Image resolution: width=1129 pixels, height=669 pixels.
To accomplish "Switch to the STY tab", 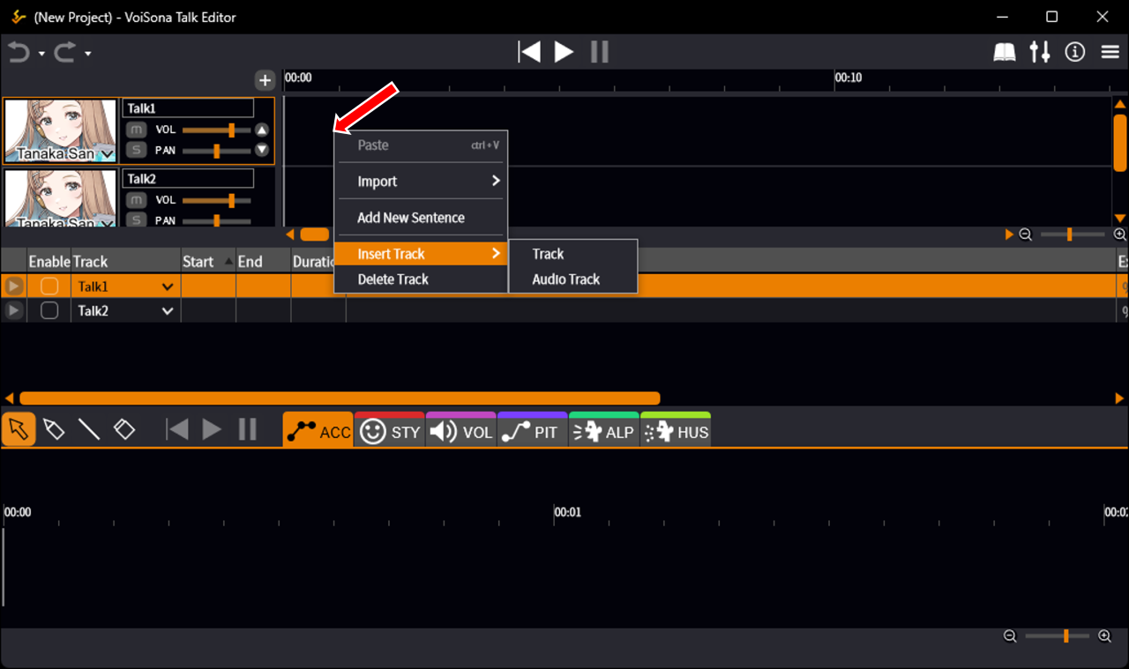I will pos(390,430).
